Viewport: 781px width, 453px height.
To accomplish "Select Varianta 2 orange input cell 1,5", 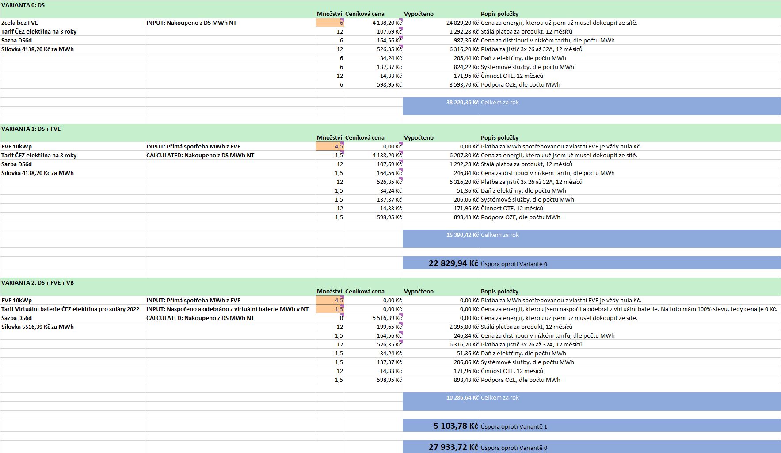I will [x=330, y=309].
